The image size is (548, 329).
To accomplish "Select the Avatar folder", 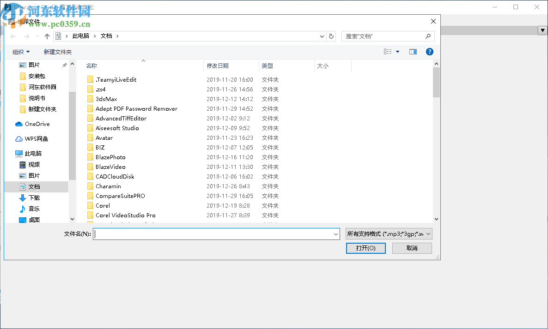I will point(104,138).
